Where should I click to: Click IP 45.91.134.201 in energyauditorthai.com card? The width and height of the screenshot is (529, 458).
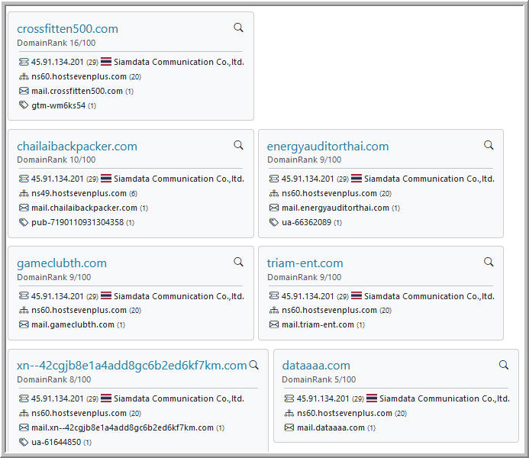pos(308,179)
